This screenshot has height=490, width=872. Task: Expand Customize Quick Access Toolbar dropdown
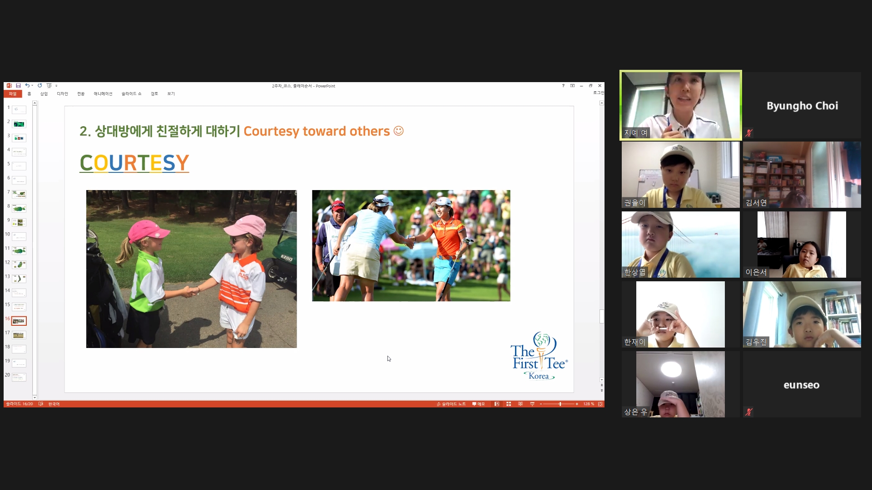click(56, 86)
